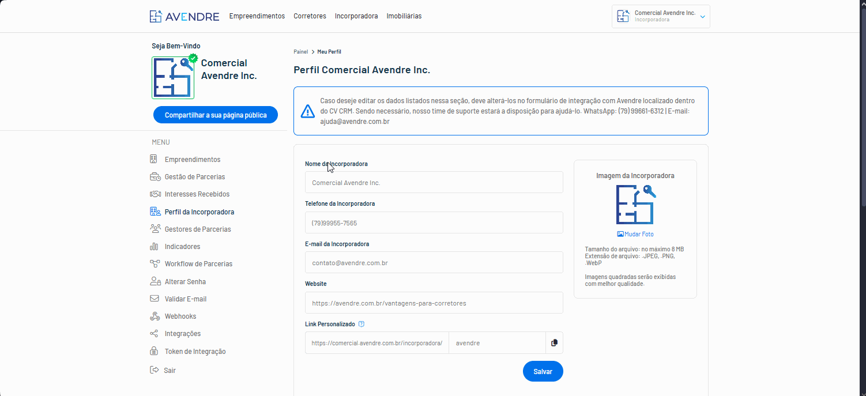Click the Integrações share icon
The height and width of the screenshot is (396, 866).
click(x=154, y=333)
